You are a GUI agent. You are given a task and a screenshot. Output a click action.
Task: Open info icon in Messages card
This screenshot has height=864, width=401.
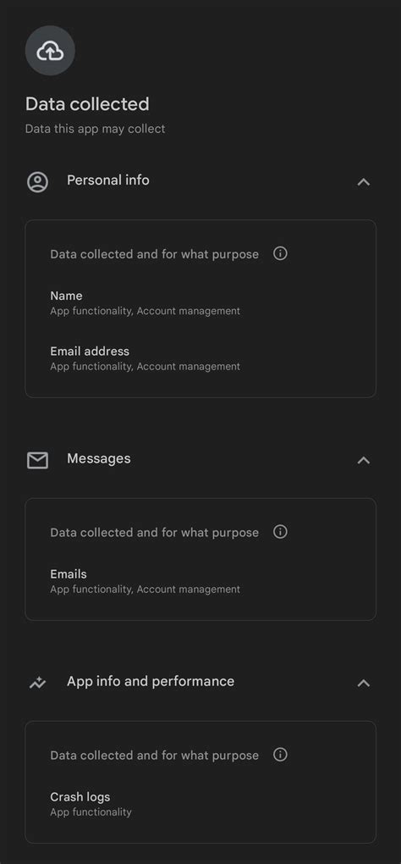pyautogui.click(x=281, y=532)
